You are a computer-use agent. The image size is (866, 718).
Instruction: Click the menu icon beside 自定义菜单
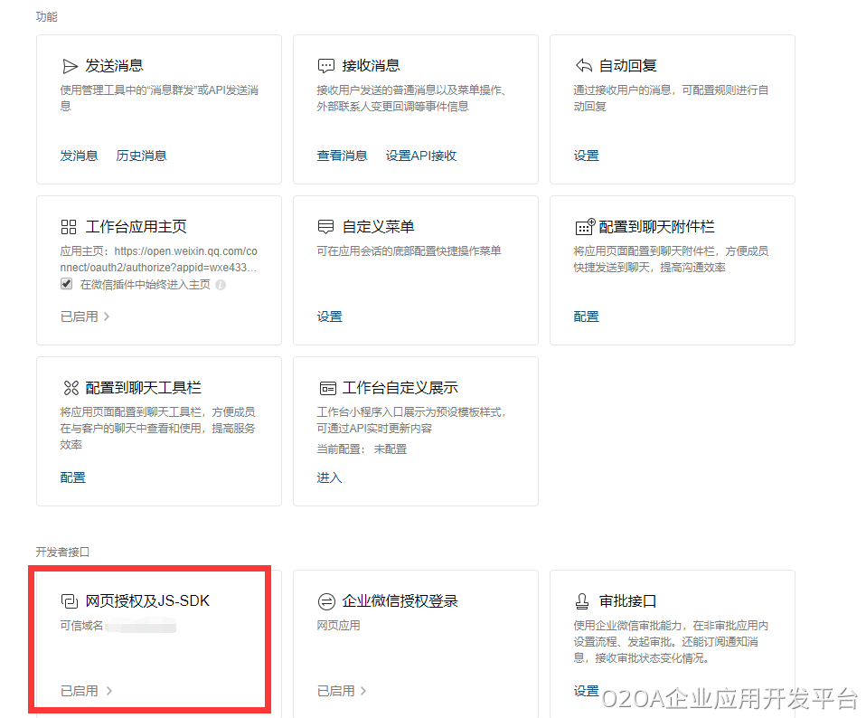(326, 227)
